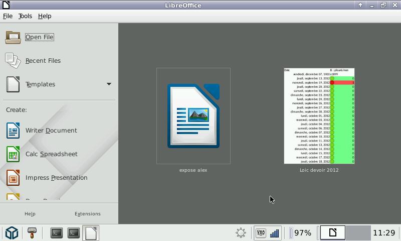Click the 97% battery indicator
The height and width of the screenshot is (241, 401).
pyautogui.click(x=302, y=233)
